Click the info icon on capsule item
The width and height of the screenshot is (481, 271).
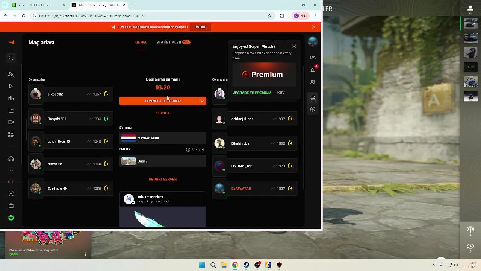tap(86, 254)
